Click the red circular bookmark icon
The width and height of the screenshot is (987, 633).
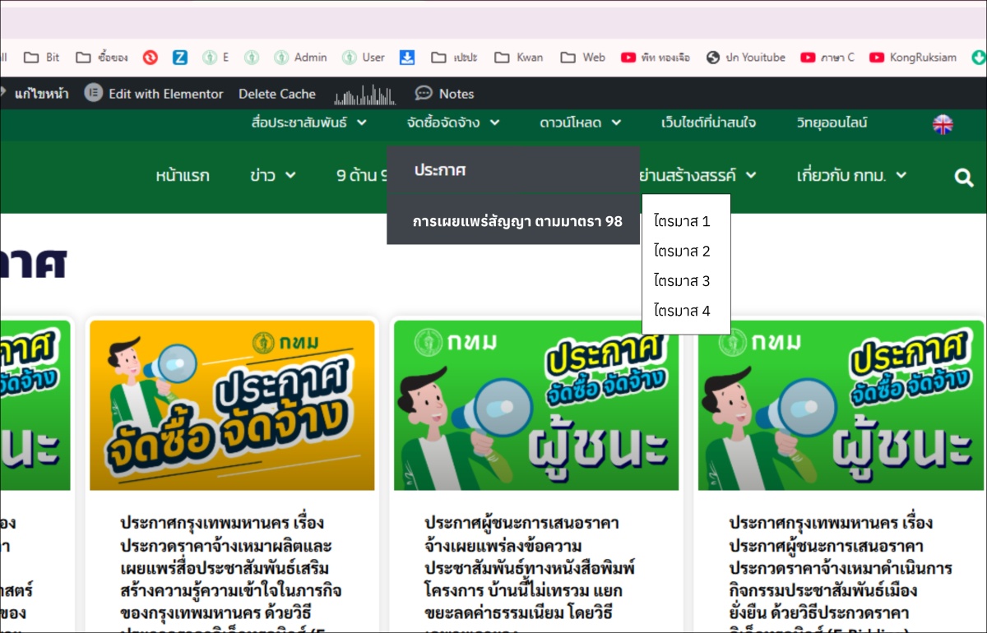click(x=150, y=58)
